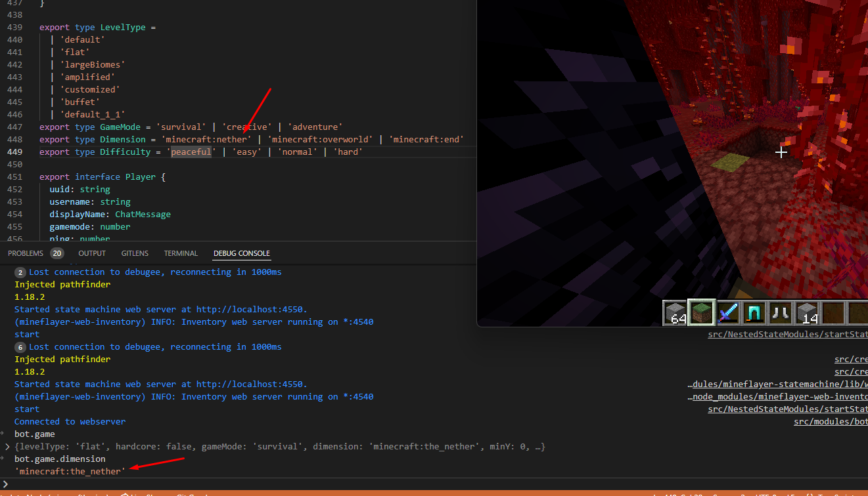Click 'amplified' in LevelType union
This screenshot has width=868, height=496.
87,77
